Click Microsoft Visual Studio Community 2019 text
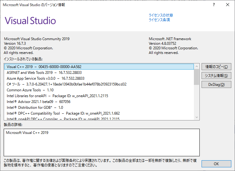This screenshot has width=235, height=171. [x=37, y=39]
